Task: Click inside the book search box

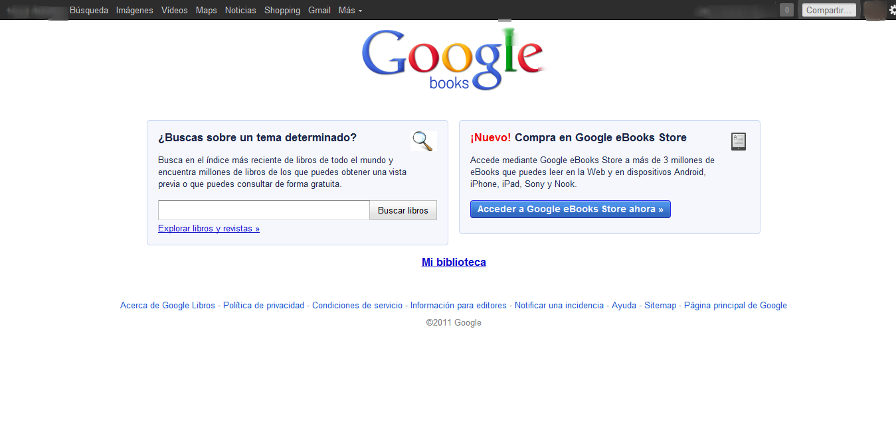Action: coord(263,210)
